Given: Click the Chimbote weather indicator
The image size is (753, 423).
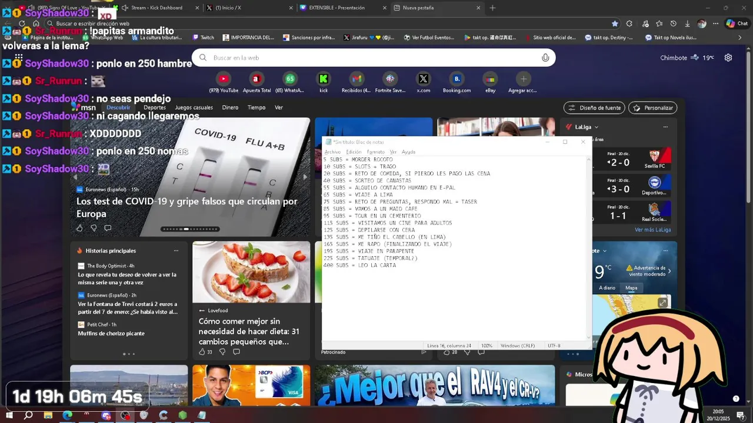Looking at the screenshot, I should pyautogui.click(x=687, y=58).
